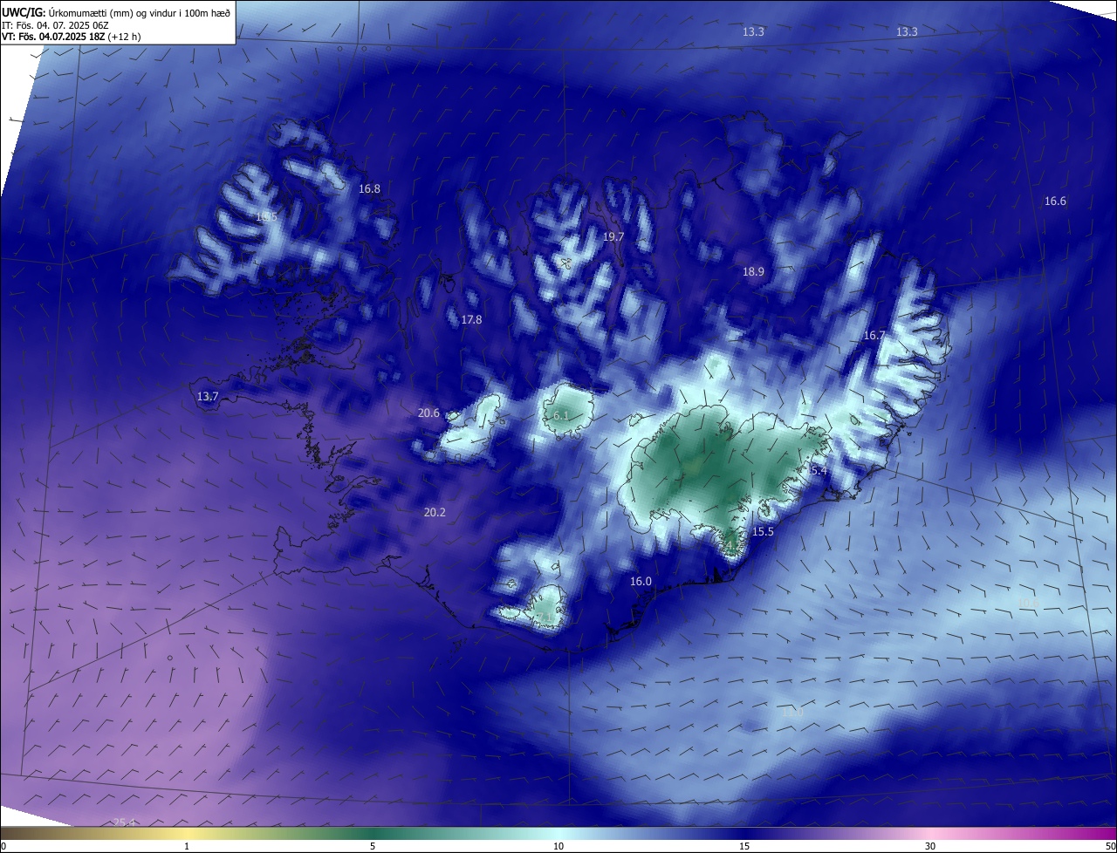
Task: Click the 25.4 value above the color bar
Action: tap(124, 822)
